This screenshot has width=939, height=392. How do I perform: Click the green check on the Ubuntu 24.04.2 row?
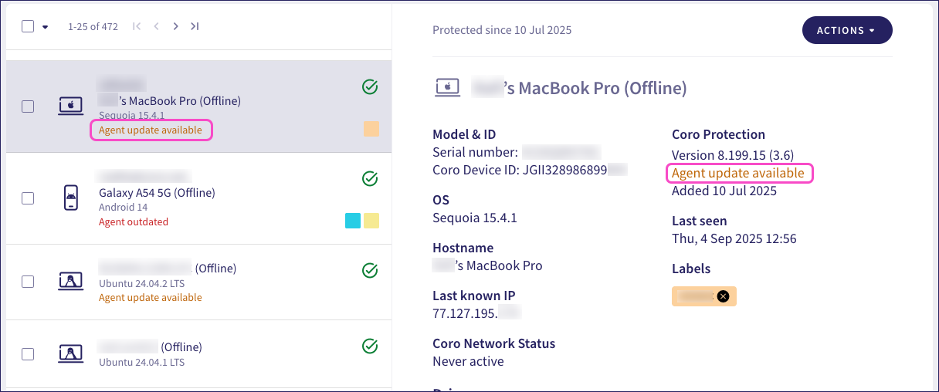coord(370,270)
